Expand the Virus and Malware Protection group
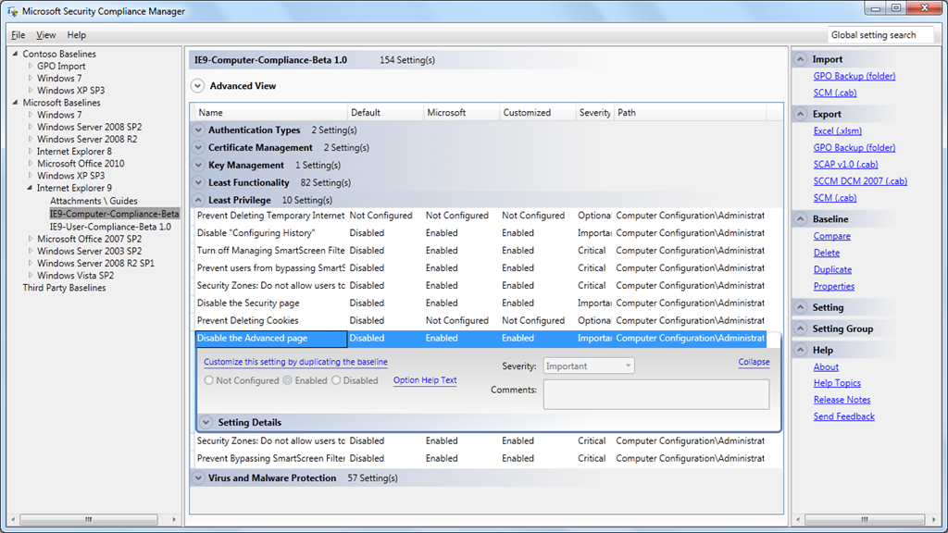Viewport: 948px width, 533px height. click(198, 478)
